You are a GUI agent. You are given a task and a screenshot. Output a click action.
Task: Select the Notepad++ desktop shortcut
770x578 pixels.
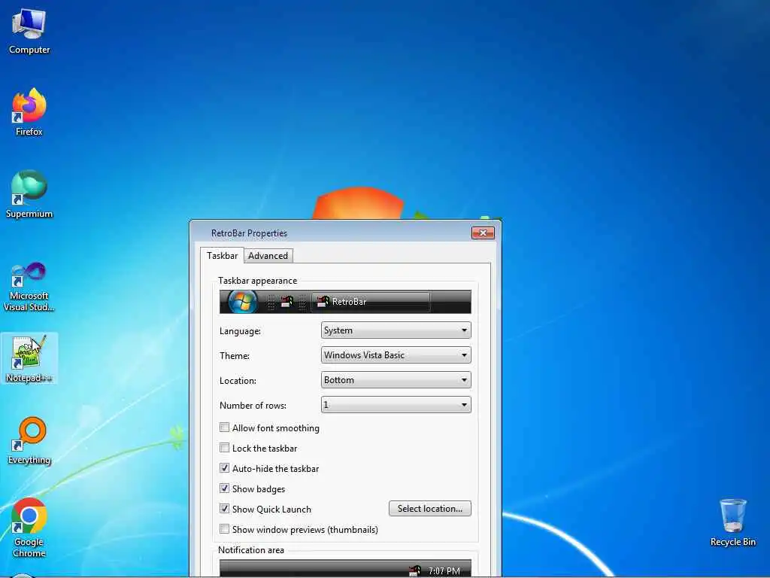click(29, 358)
